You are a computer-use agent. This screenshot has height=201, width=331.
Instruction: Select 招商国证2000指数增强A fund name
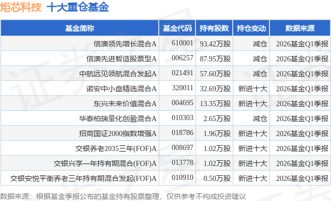click(118, 133)
